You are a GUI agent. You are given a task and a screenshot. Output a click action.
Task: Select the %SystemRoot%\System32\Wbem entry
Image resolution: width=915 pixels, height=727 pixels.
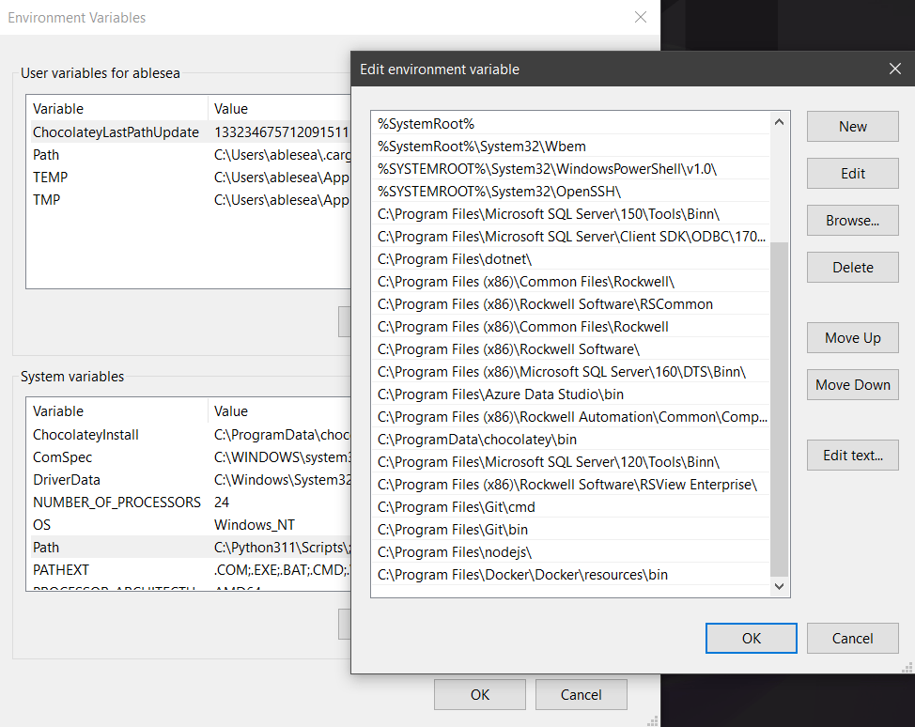pos(571,147)
